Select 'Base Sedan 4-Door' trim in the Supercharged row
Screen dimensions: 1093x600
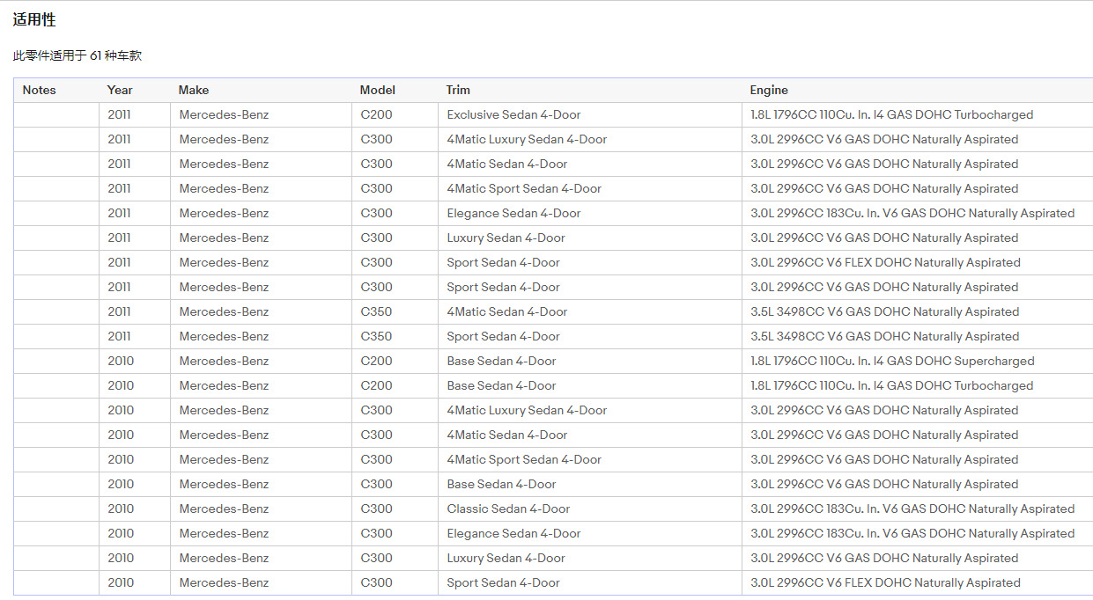pos(501,361)
